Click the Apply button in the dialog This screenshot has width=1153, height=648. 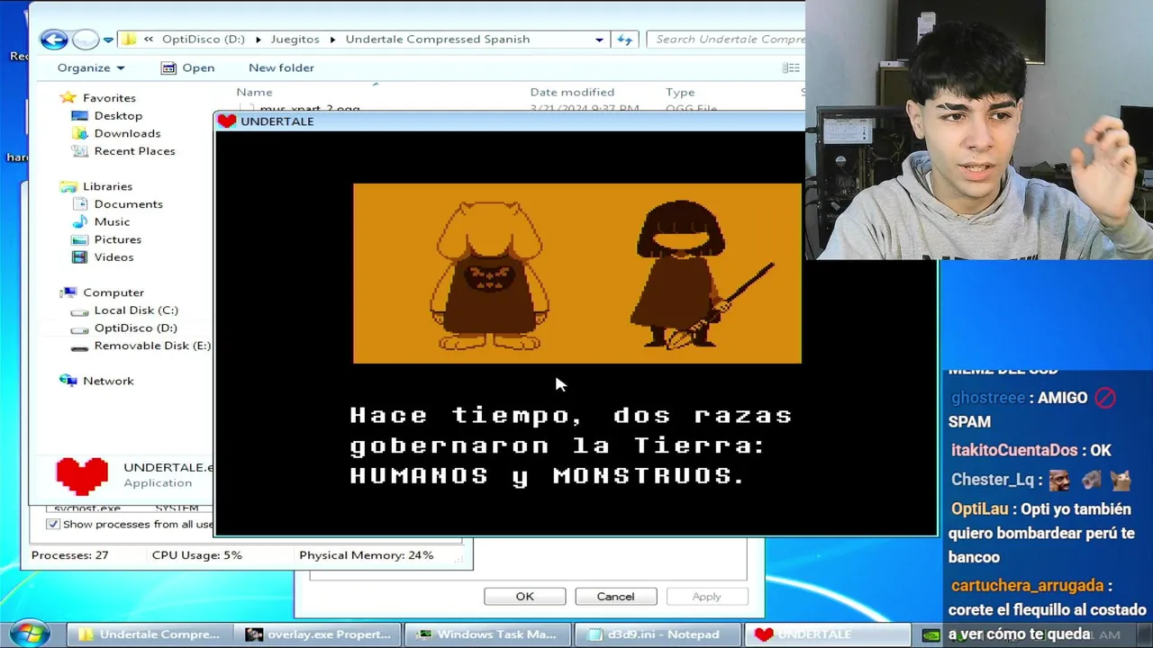coord(706,597)
